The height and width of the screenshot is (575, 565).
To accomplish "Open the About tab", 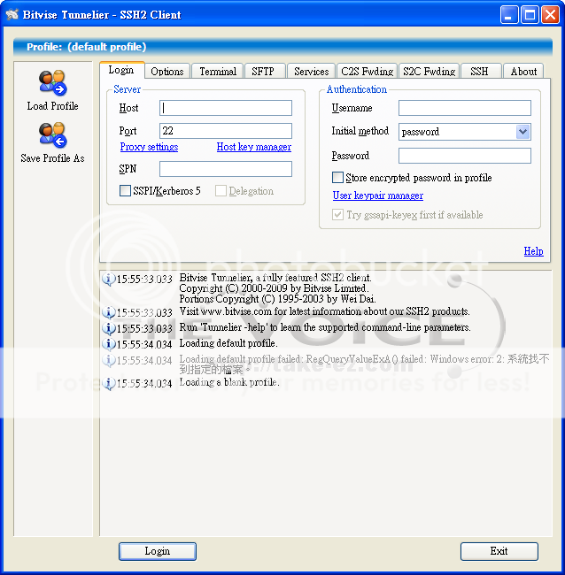I will point(523,71).
